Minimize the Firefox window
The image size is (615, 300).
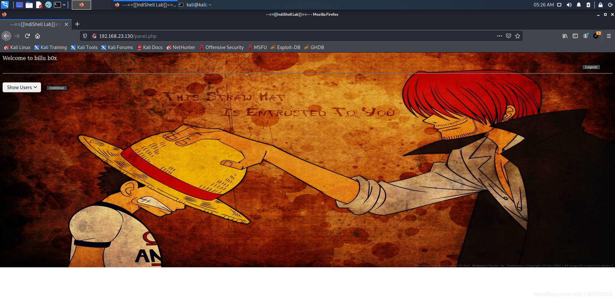598,14
